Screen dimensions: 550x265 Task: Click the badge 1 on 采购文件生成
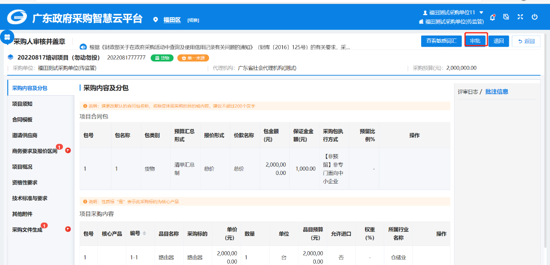tap(44, 225)
